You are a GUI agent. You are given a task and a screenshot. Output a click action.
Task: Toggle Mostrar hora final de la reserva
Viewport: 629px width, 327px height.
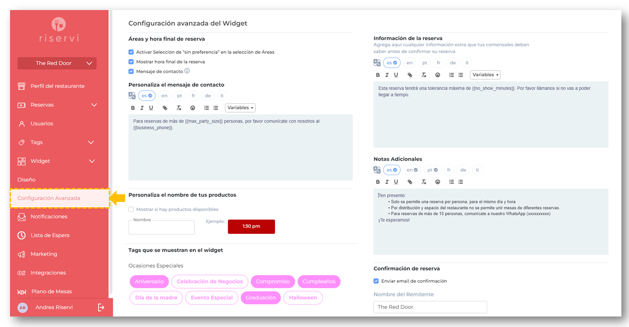coord(131,62)
